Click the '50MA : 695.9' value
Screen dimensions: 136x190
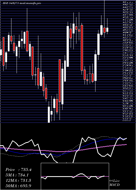click(19, 186)
